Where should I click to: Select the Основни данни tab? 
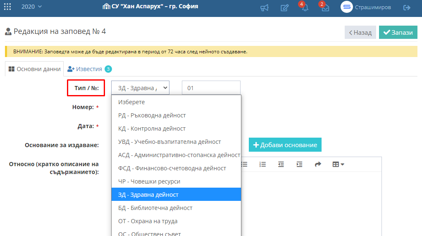(x=34, y=69)
